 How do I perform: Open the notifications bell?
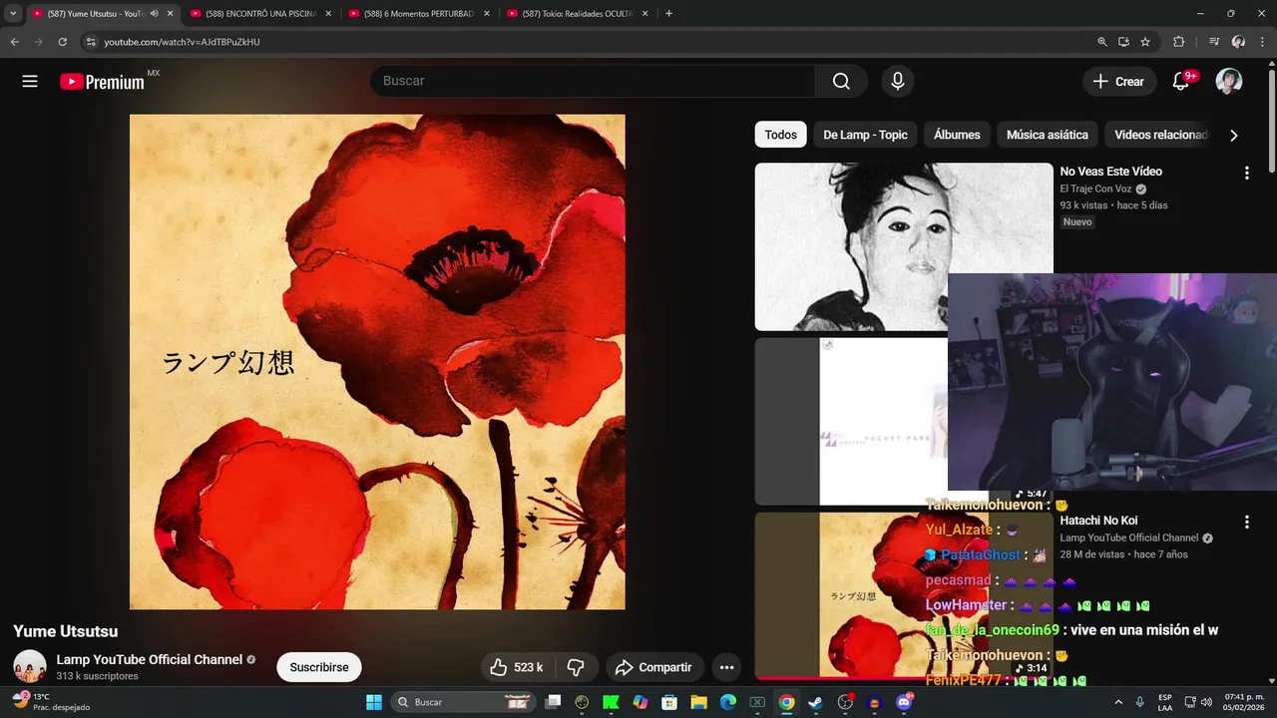(x=1181, y=82)
